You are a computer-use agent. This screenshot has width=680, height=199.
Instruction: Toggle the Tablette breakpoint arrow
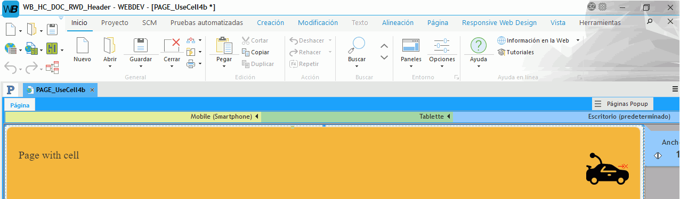[448, 117]
